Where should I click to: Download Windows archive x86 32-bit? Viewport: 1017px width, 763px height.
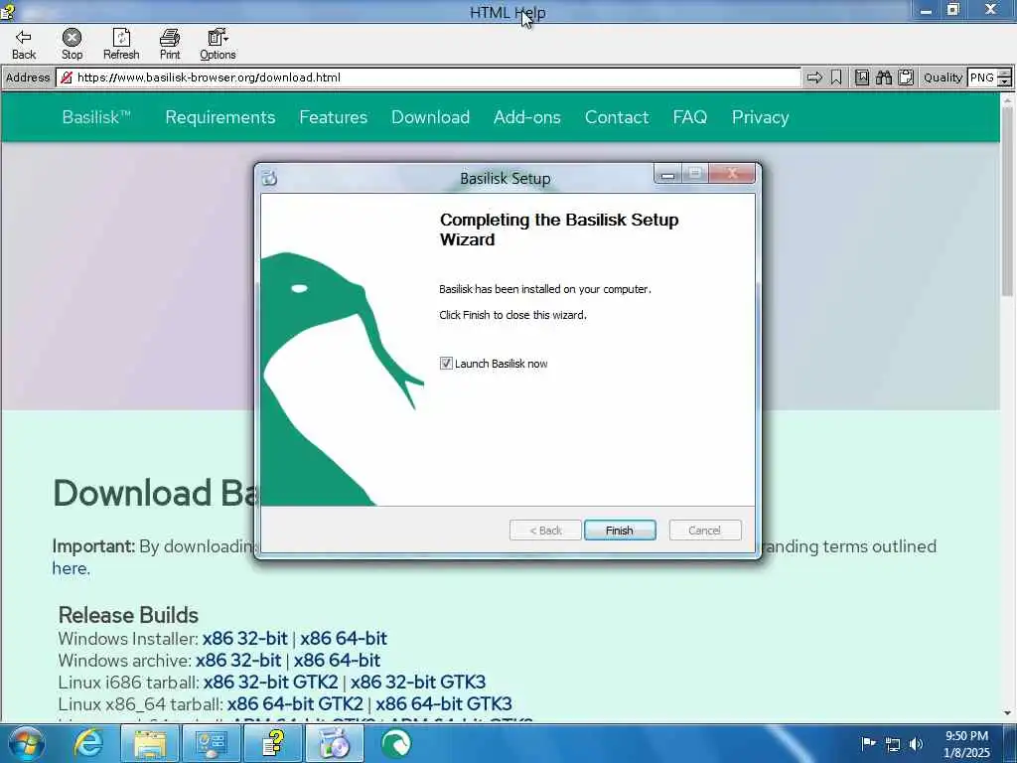point(238,661)
